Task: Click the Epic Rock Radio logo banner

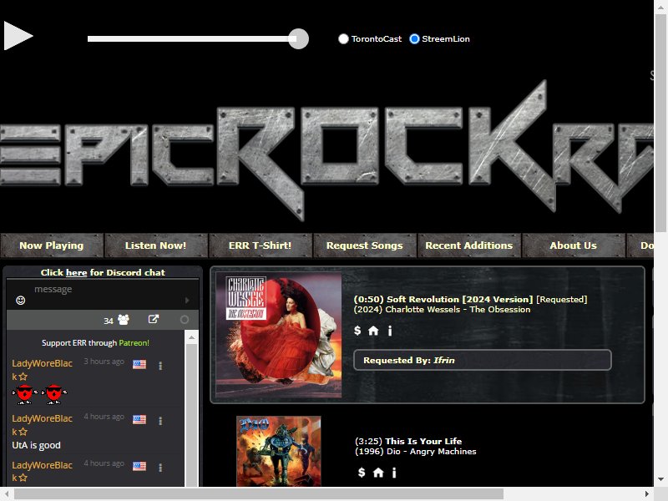Action: coord(326,149)
